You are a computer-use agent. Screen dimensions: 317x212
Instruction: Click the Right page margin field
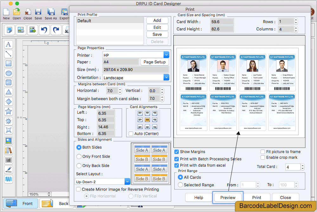pyautogui.click(x=106, y=127)
